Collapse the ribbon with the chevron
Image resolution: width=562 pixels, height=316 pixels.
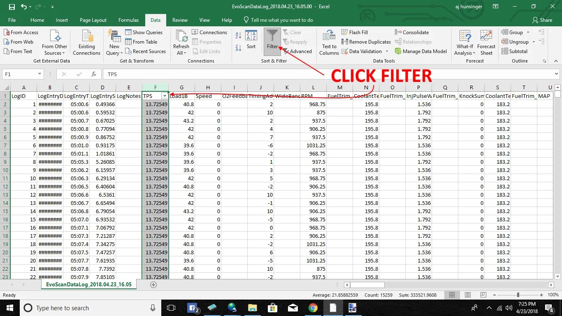556,61
